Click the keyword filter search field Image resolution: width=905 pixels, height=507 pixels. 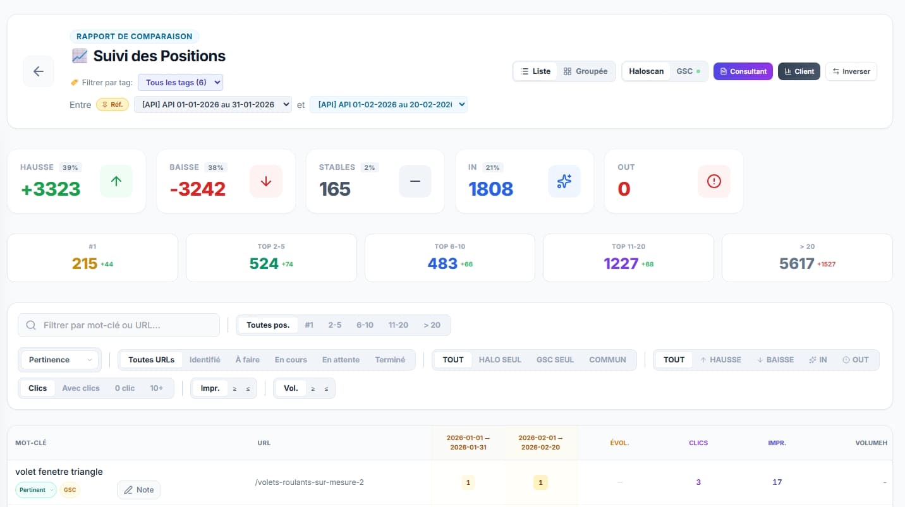pos(119,325)
